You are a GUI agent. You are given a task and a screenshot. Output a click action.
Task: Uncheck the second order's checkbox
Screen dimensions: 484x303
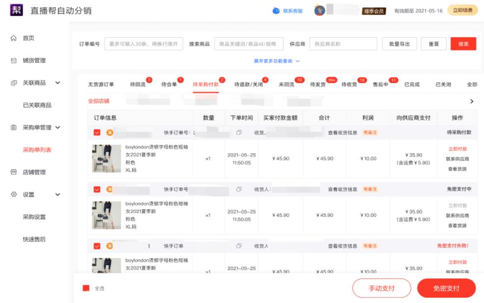coord(97,189)
